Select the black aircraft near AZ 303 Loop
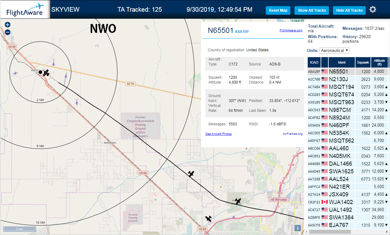Image resolution: width=390 pixels, height=235 pixels. (x=238, y=202)
